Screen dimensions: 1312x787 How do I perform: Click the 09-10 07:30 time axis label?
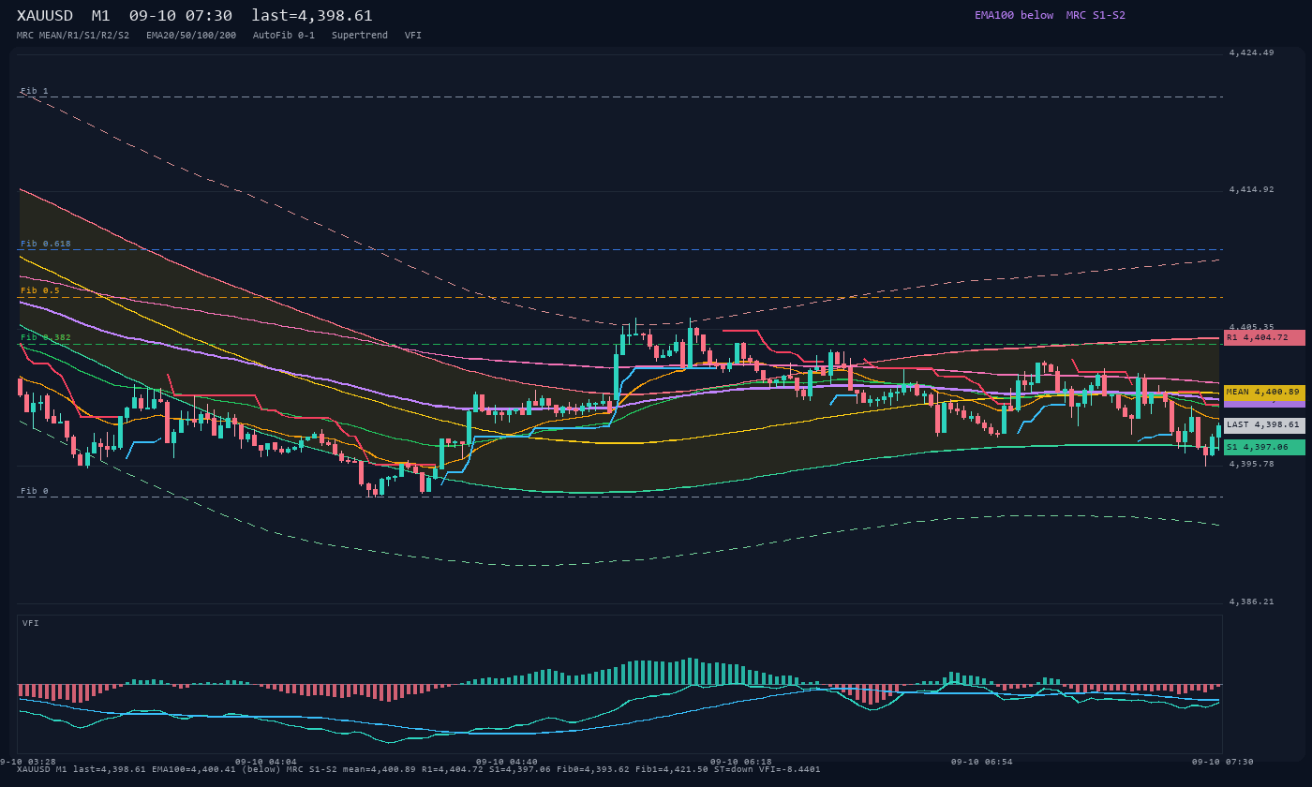(x=1223, y=762)
